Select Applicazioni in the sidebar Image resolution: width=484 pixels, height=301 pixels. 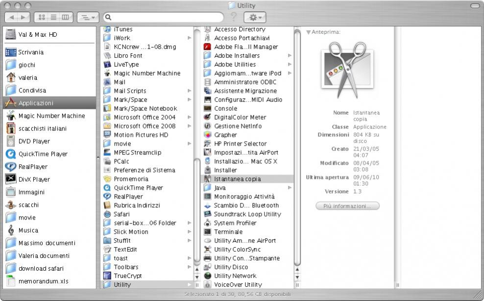[x=49, y=103]
